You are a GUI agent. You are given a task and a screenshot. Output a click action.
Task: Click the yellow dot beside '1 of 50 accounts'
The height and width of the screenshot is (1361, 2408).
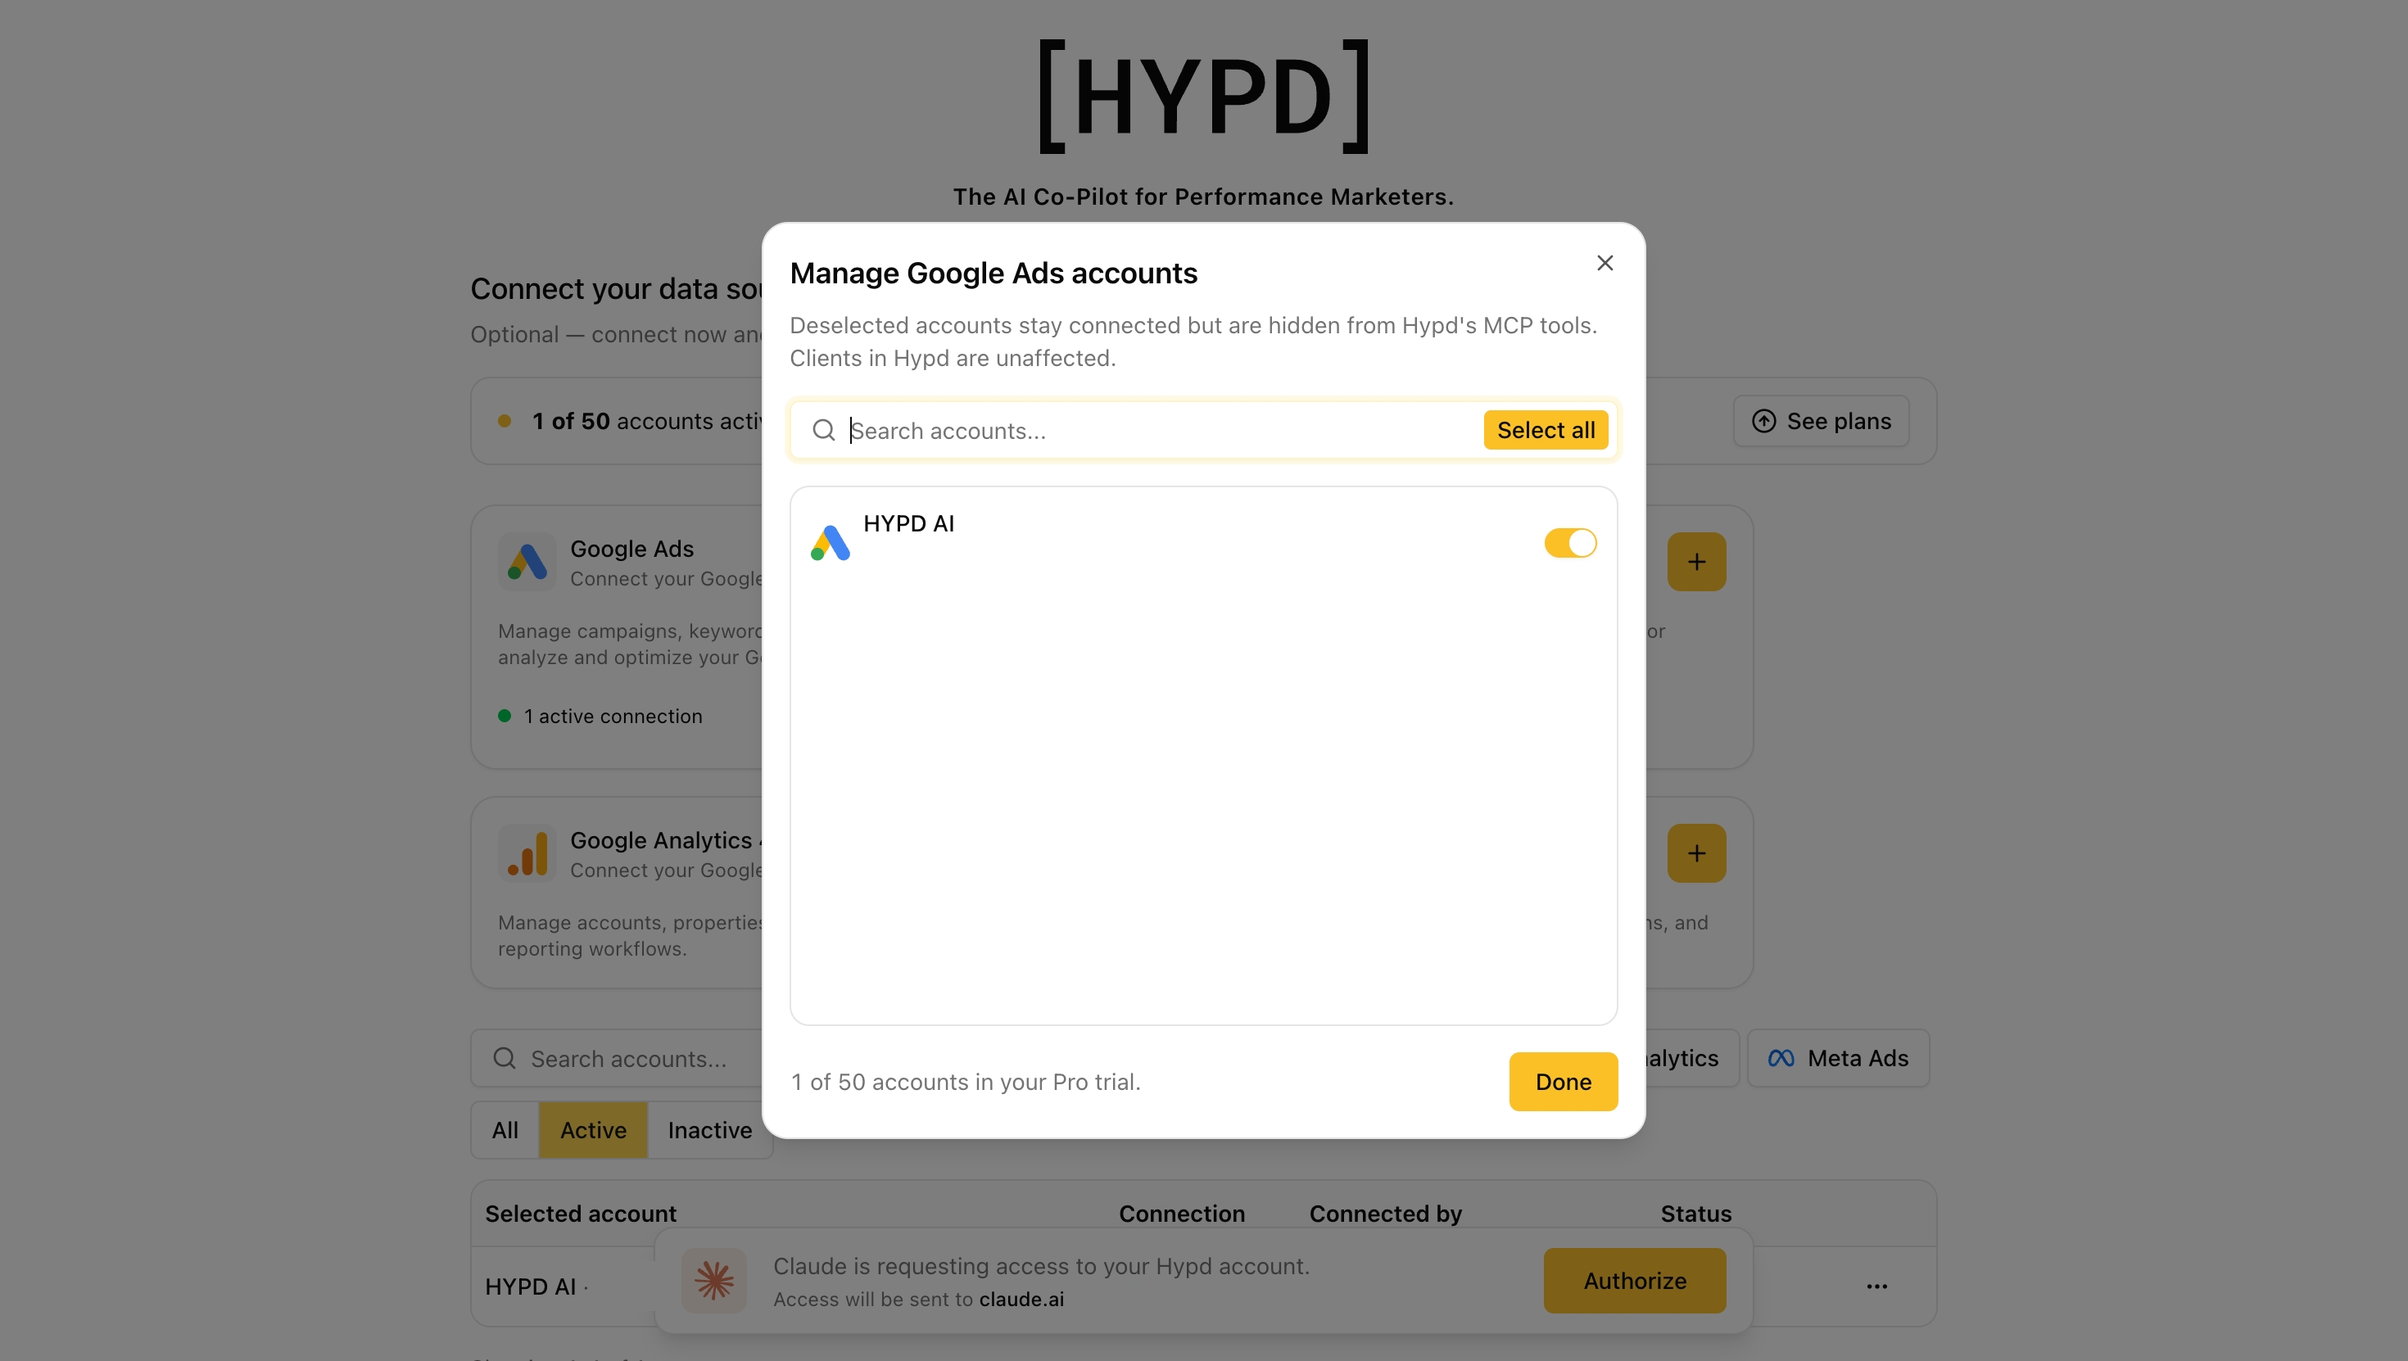point(505,421)
